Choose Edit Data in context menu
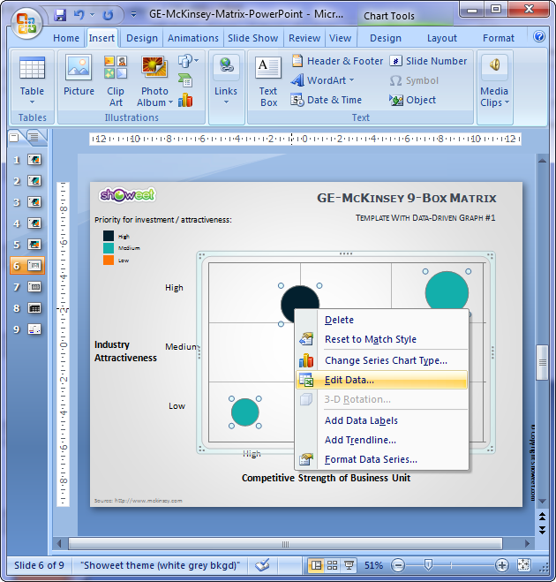The height and width of the screenshot is (582, 556). [x=381, y=380]
